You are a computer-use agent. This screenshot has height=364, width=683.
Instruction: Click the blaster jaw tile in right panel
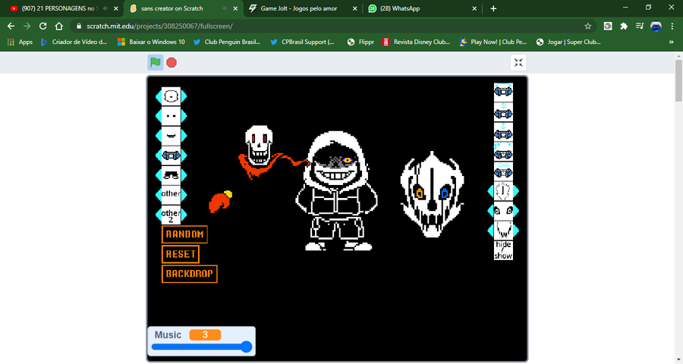click(x=503, y=231)
